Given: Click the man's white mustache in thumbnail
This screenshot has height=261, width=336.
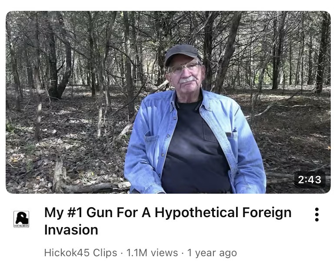Looking at the screenshot, I should [x=186, y=80].
